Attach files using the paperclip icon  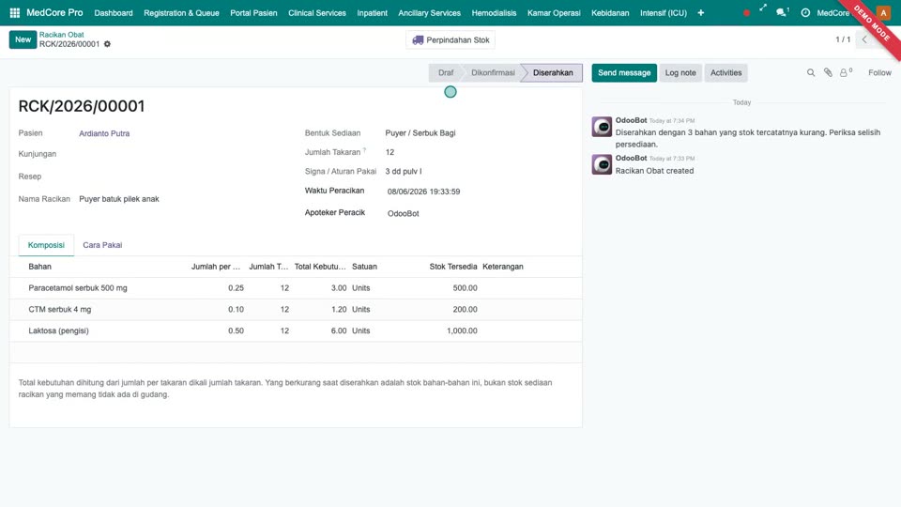click(828, 72)
